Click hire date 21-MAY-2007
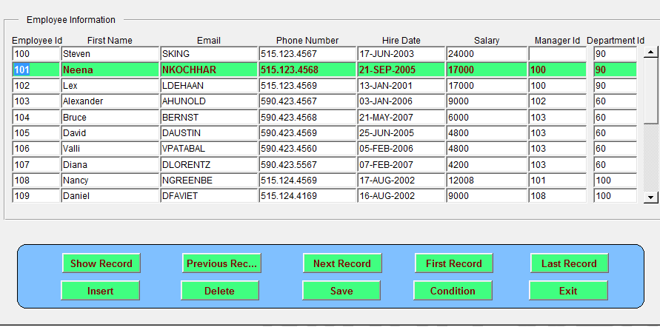Image resolution: width=660 pixels, height=327 pixels. tap(401, 118)
